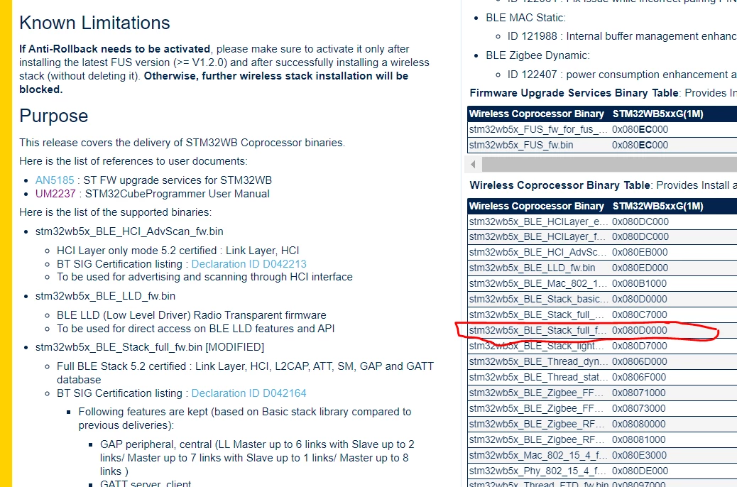Click the 0x080E3000 address cell
Screen dimensions: 737x487
tap(639, 454)
